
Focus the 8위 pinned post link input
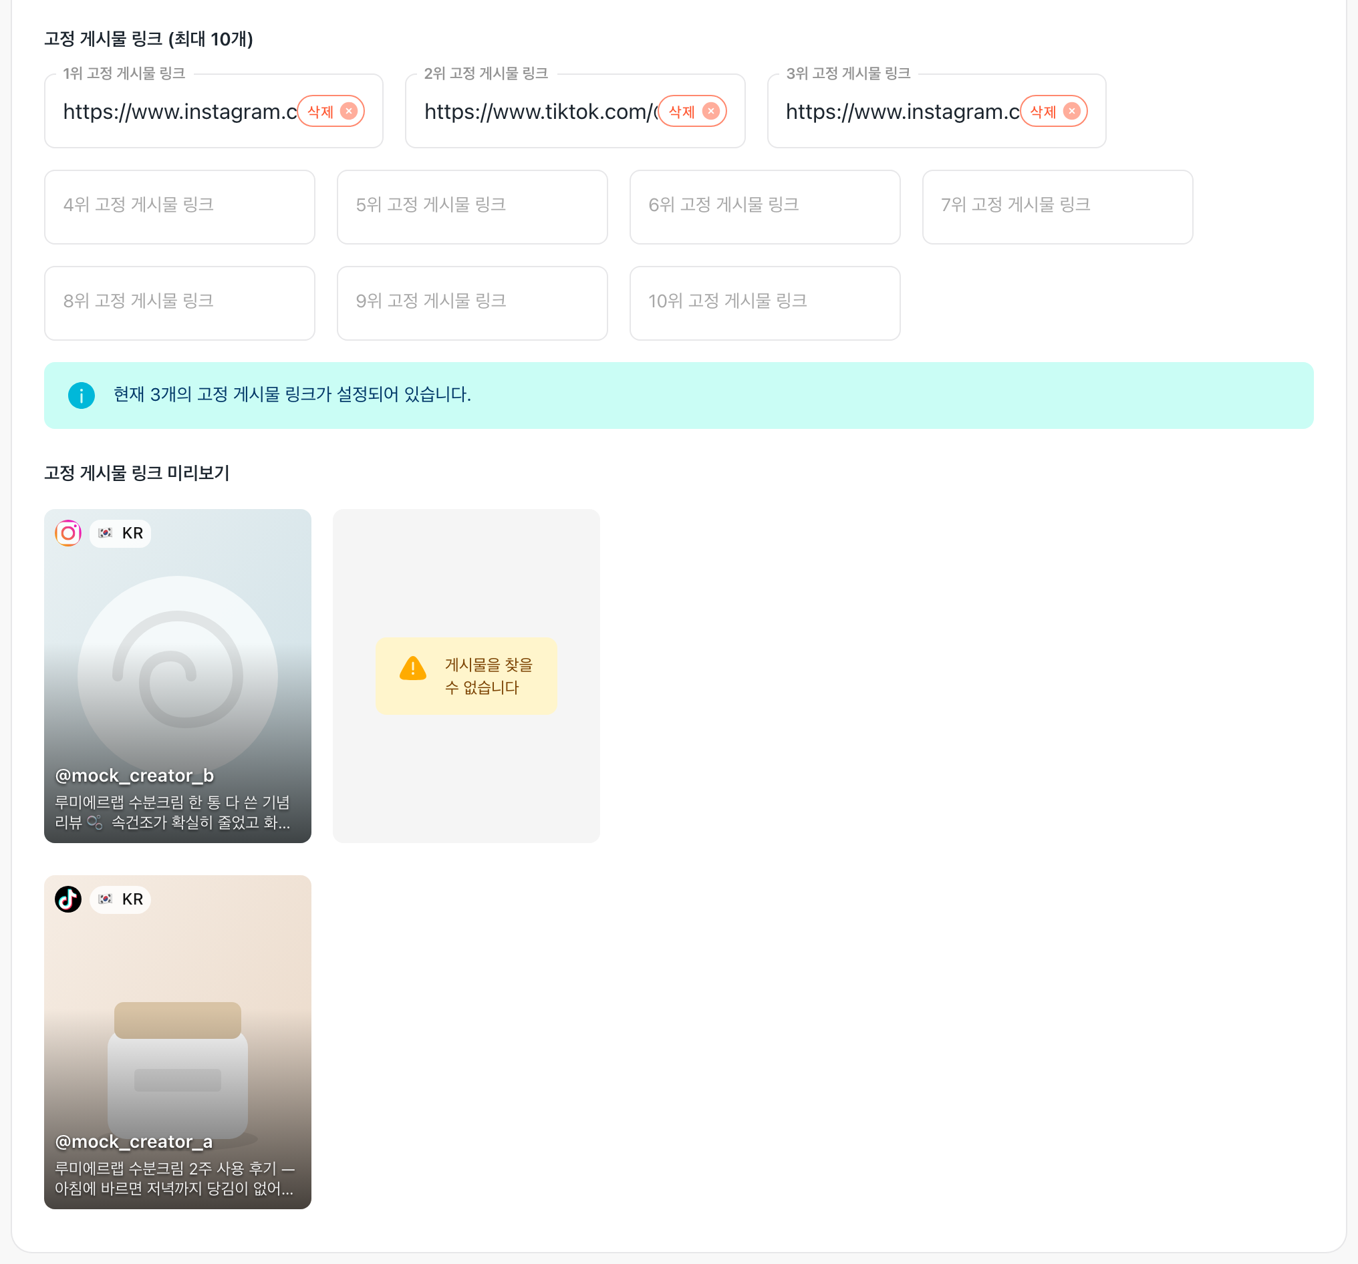[180, 303]
